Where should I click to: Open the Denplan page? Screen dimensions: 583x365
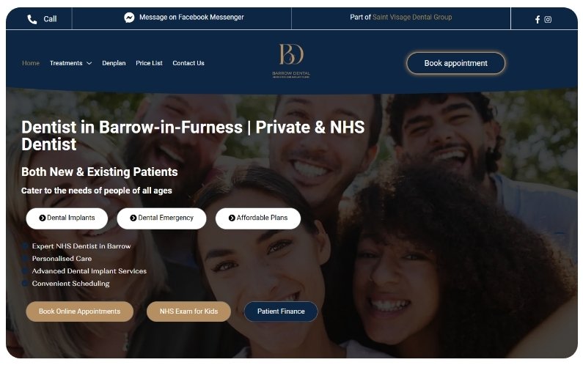114,63
